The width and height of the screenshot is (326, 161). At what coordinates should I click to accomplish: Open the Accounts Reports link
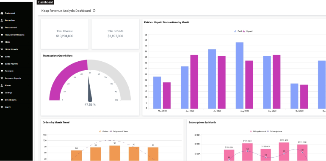(13, 78)
